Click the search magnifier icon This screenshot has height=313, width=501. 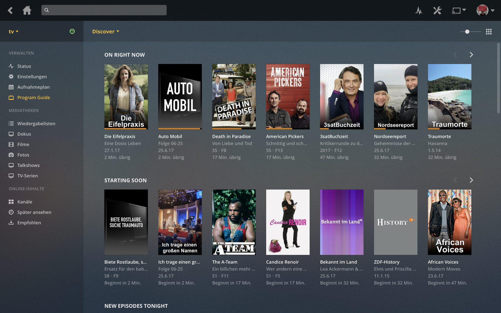pos(46,10)
